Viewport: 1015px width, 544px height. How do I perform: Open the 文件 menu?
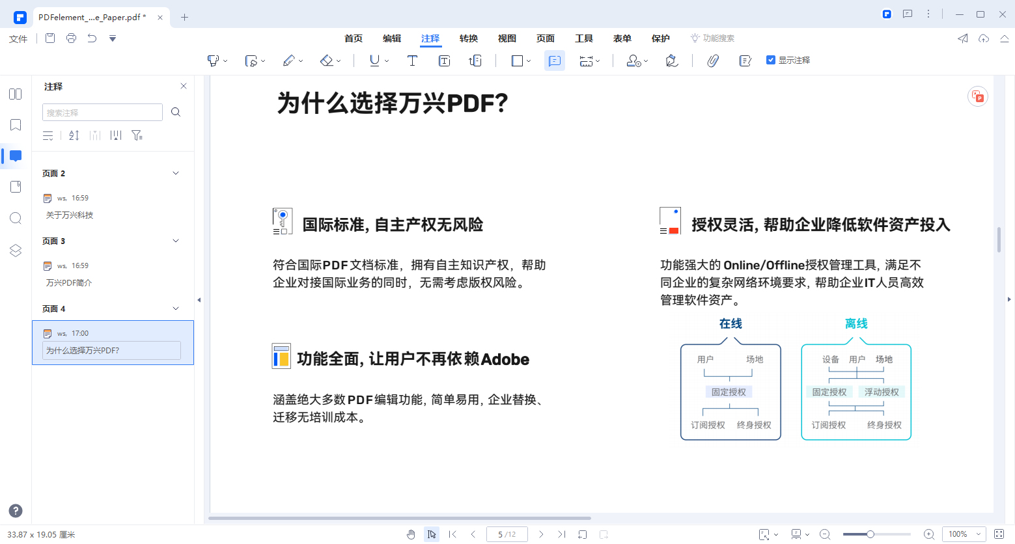[x=18, y=39]
